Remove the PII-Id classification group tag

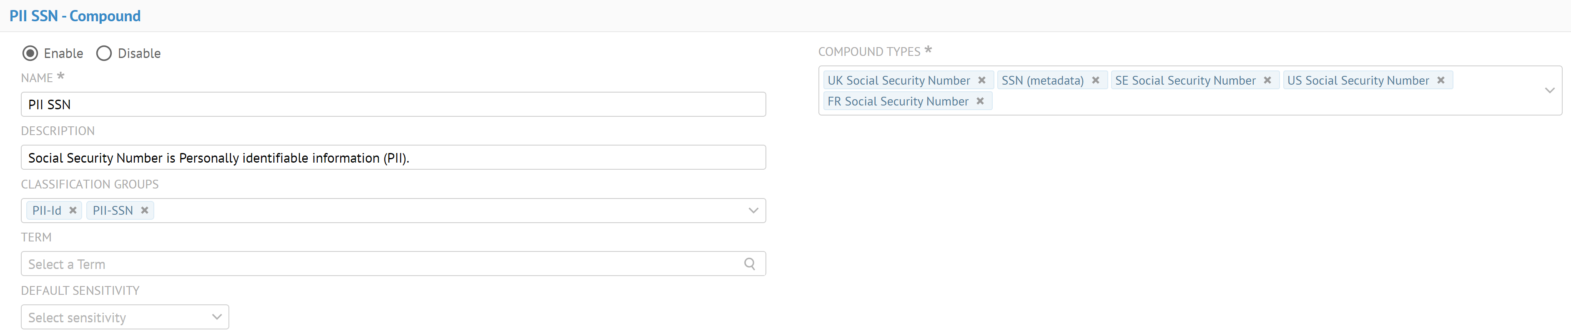(73, 210)
